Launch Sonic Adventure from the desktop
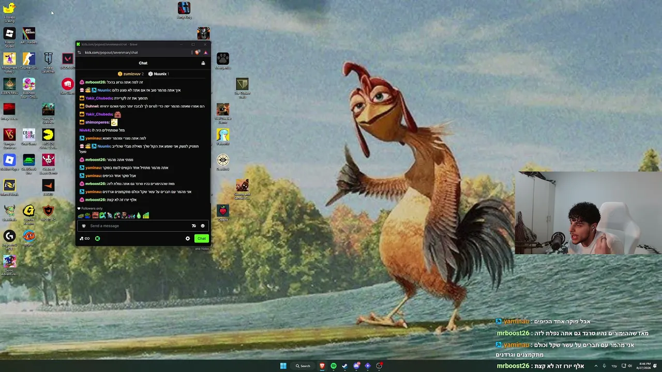 [9, 265]
